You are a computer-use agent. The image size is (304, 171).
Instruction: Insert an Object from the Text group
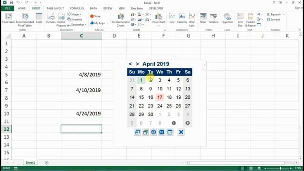pyautogui.click(x=259, y=25)
